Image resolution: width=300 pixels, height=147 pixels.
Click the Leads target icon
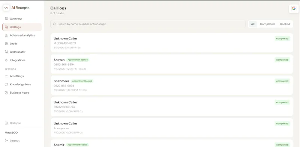6,44
